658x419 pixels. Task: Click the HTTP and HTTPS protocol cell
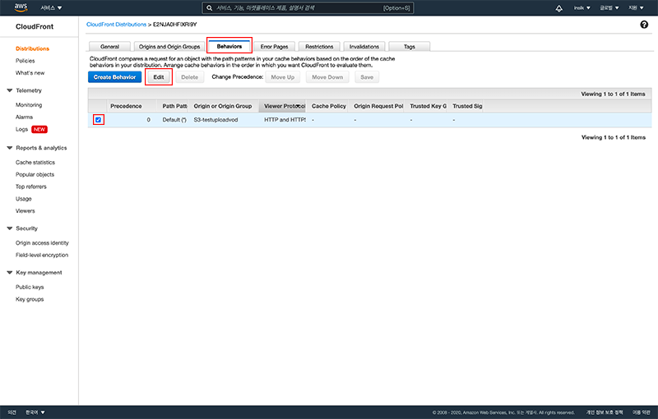pyautogui.click(x=285, y=120)
